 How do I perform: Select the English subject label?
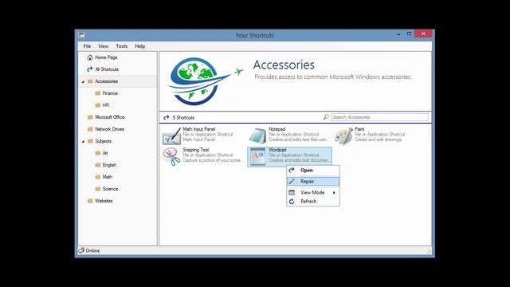[x=109, y=165]
